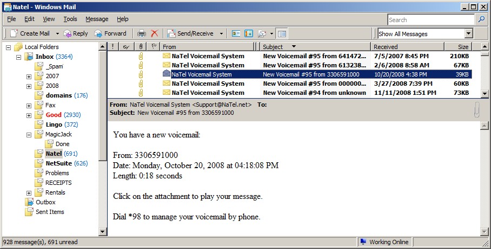The image size is (491, 249).
Task: Sort messages by the Received column header
Action: click(407, 46)
